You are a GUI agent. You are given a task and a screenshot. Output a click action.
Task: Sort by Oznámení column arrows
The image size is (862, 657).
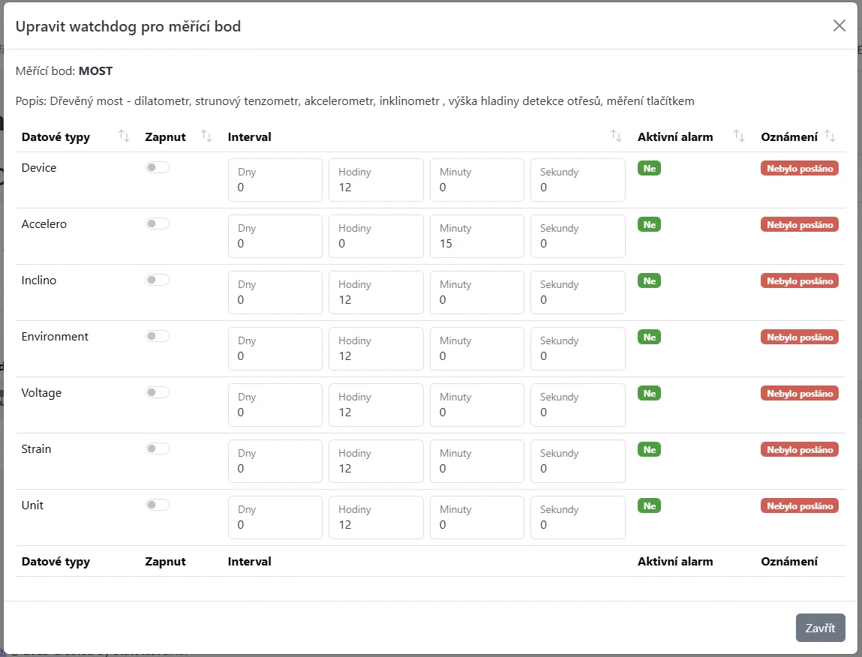tap(830, 136)
